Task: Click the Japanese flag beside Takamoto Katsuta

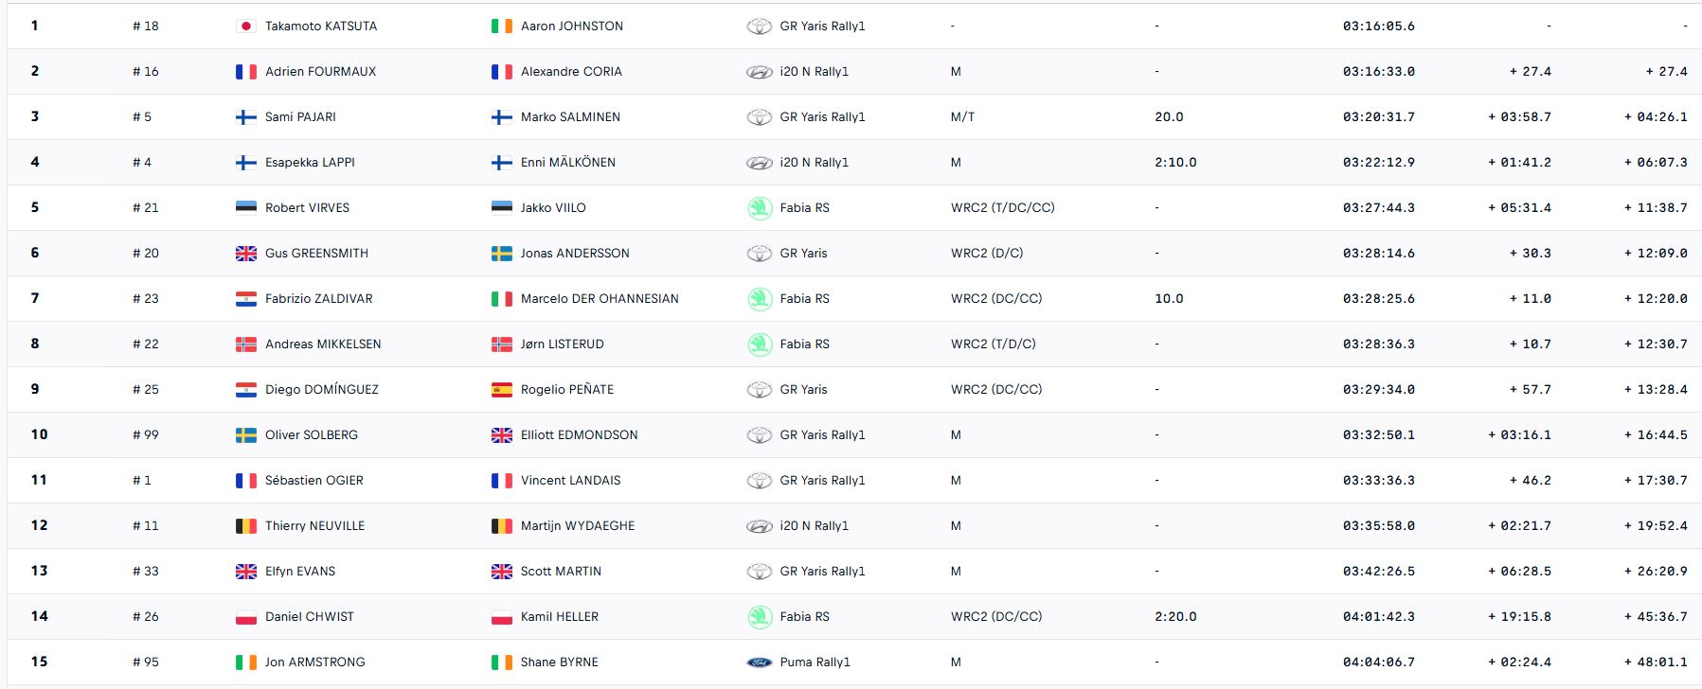Action: click(x=246, y=26)
